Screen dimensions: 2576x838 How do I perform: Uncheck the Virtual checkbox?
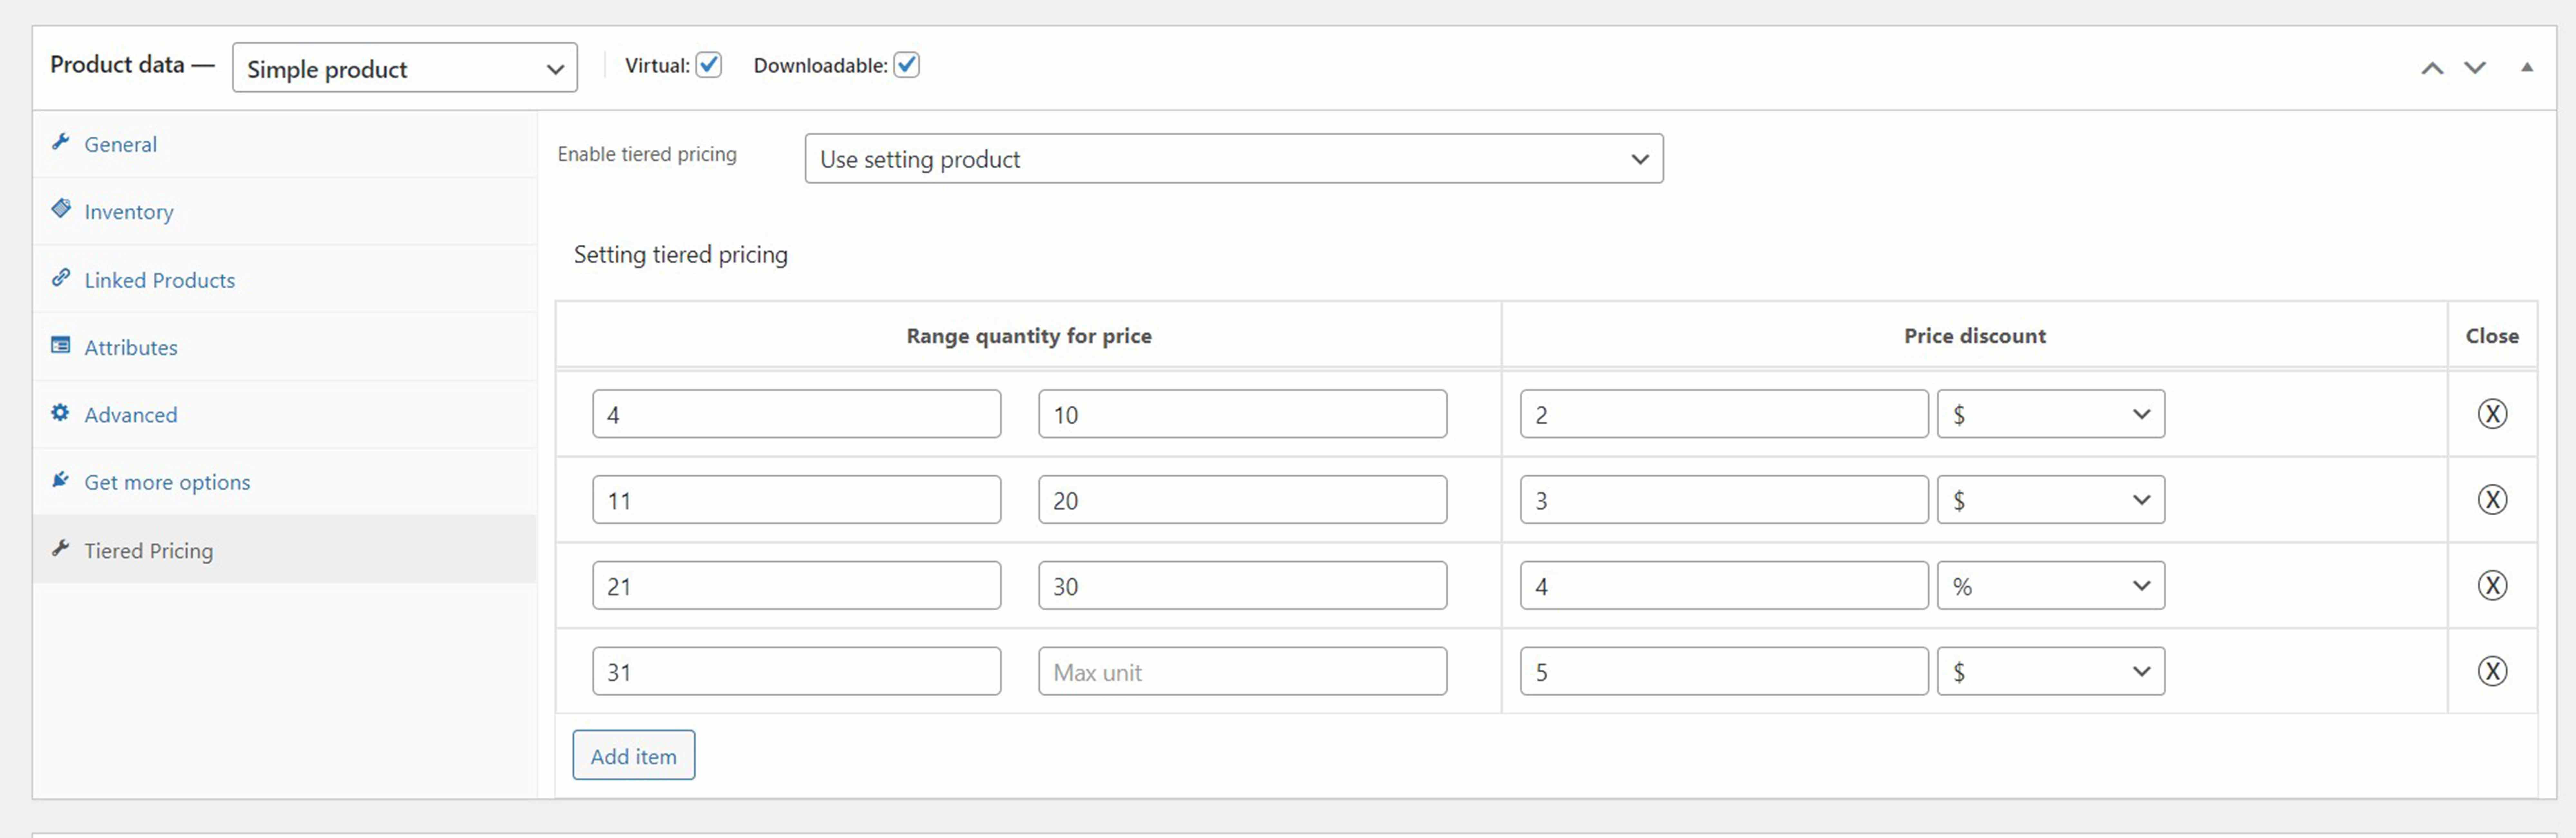coord(709,65)
